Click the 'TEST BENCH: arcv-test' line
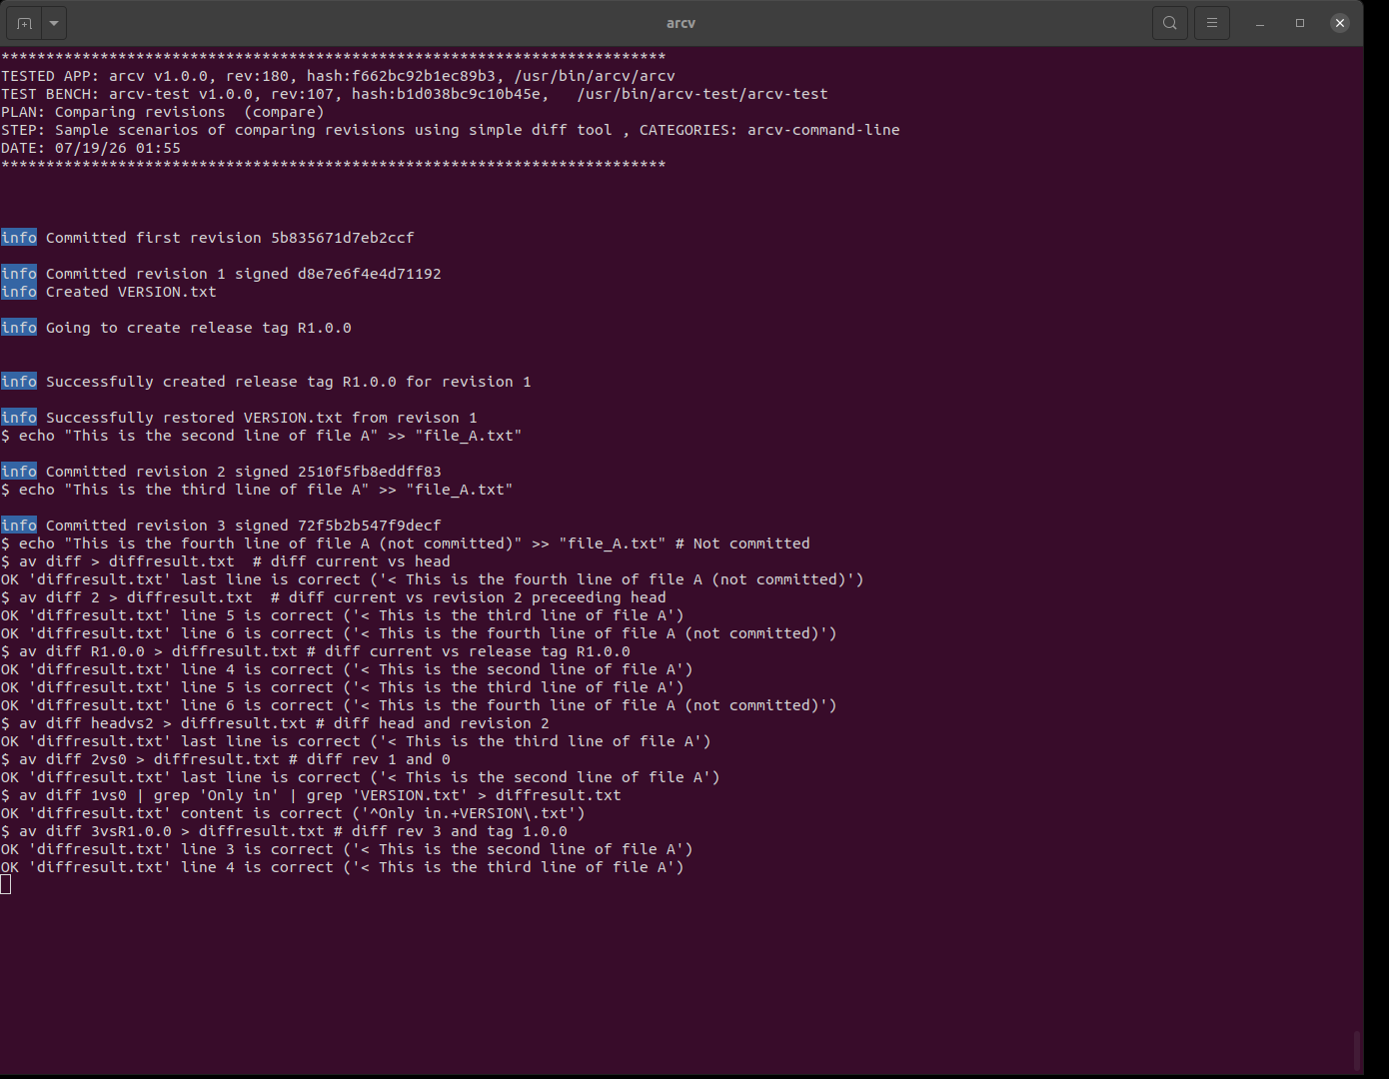 pyautogui.click(x=415, y=94)
